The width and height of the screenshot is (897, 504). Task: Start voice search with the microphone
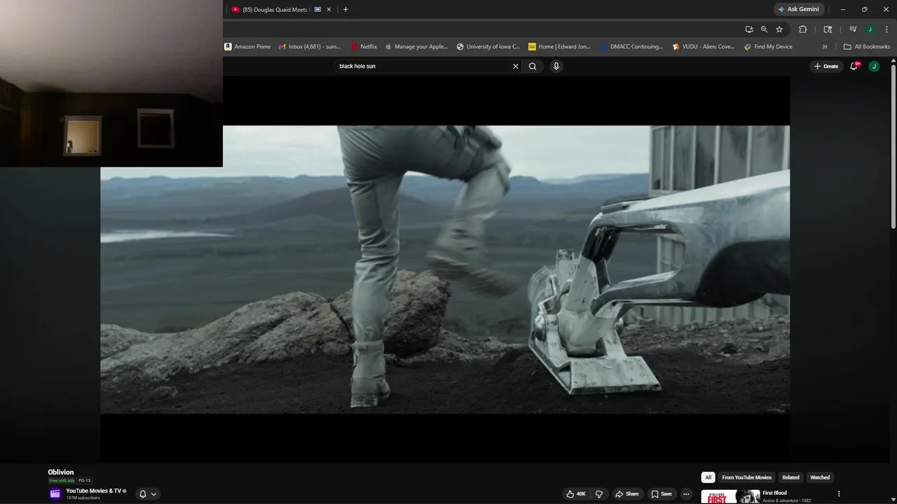pyautogui.click(x=556, y=66)
